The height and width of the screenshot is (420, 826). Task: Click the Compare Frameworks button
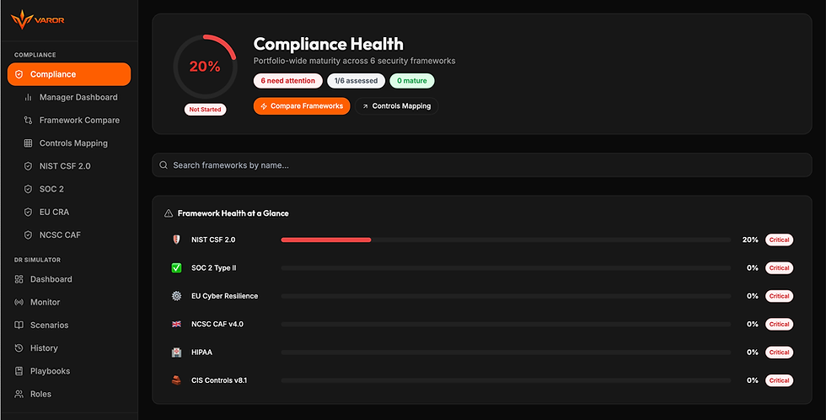point(302,106)
